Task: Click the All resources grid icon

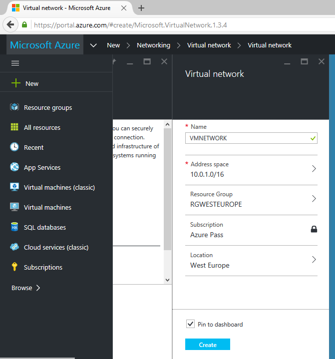Action: [14, 127]
